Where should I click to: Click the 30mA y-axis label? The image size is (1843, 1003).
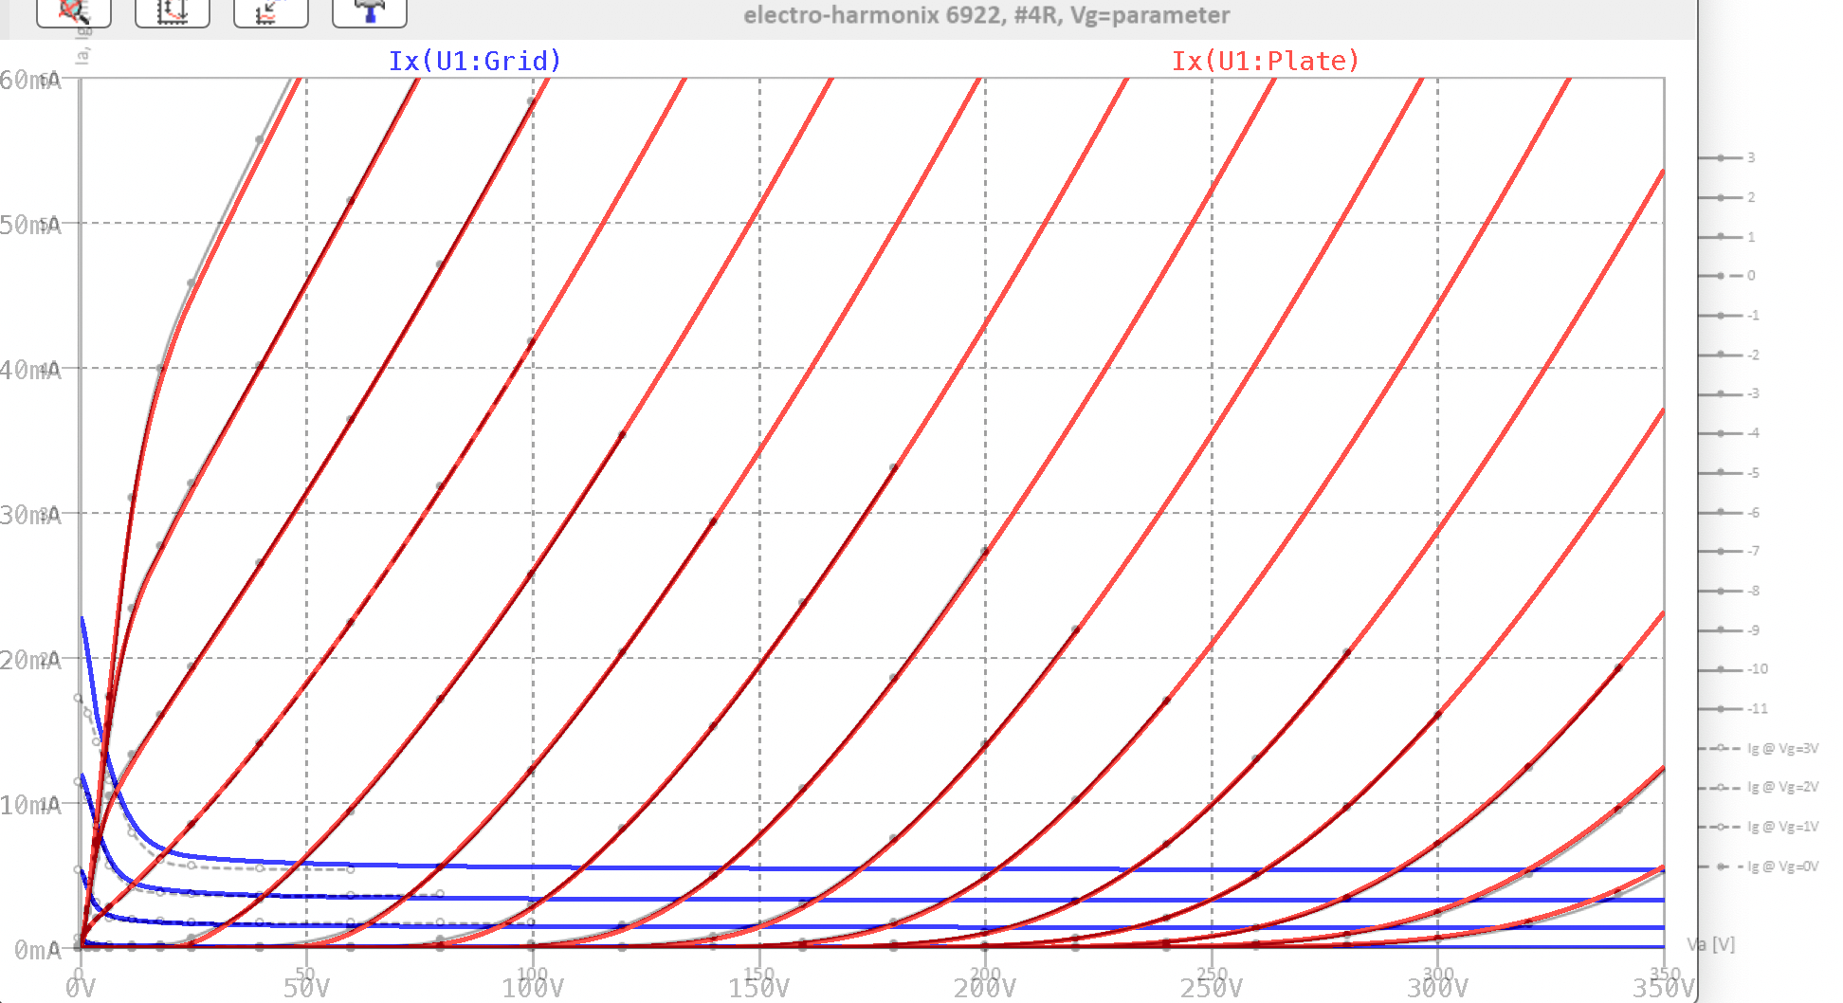30,515
